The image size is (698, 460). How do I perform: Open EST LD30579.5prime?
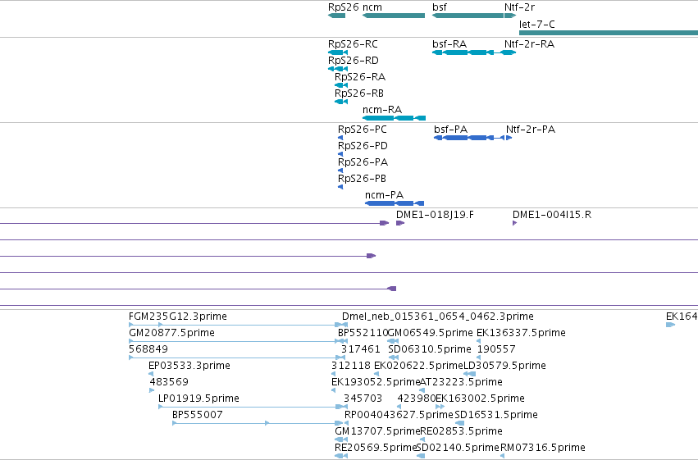[504, 366]
